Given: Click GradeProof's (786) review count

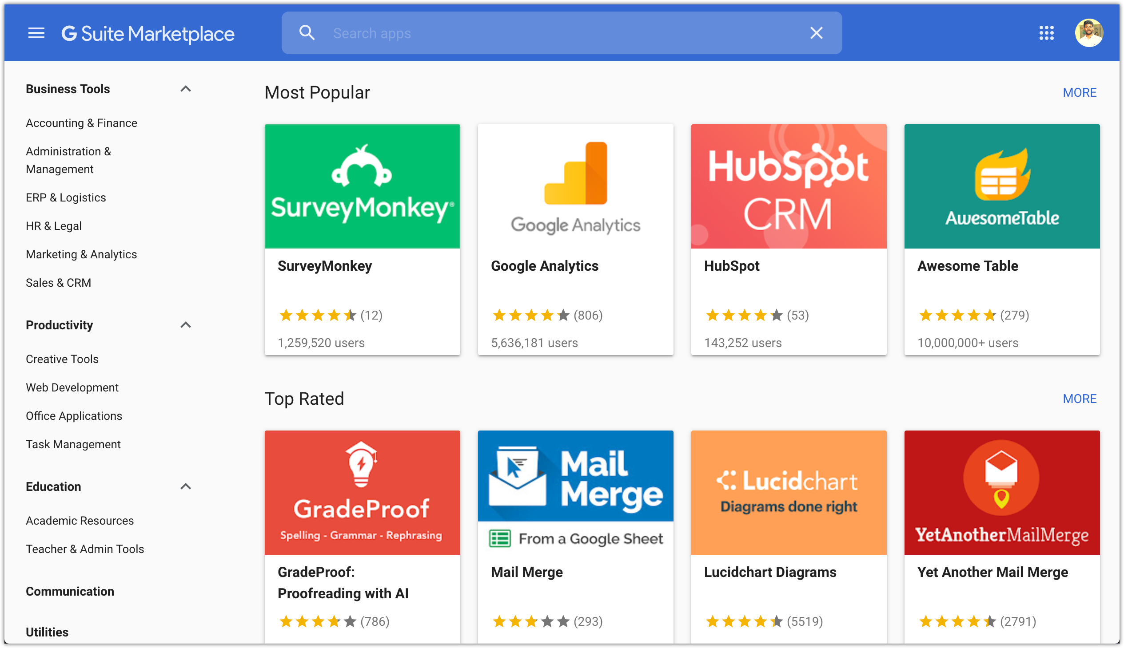Looking at the screenshot, I should click(375, 622).
